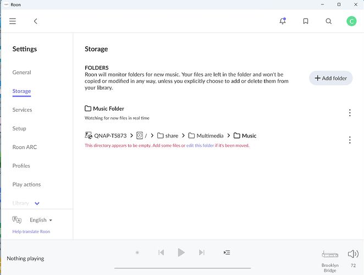Click the 'Watching for new files in real time' text
364x275 pixels.
tap(117, 118)
